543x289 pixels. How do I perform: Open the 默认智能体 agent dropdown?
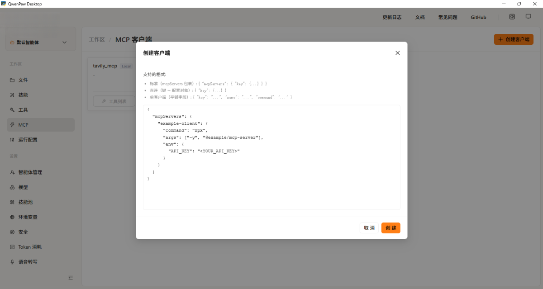pos(41,43)
